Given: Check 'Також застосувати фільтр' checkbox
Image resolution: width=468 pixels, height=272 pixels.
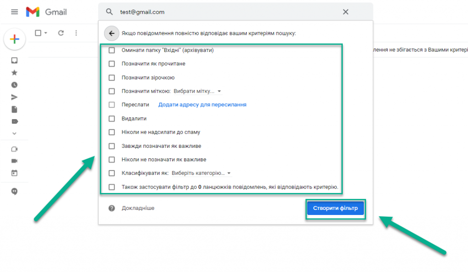Looking at the screenshot, I should 112,187.
